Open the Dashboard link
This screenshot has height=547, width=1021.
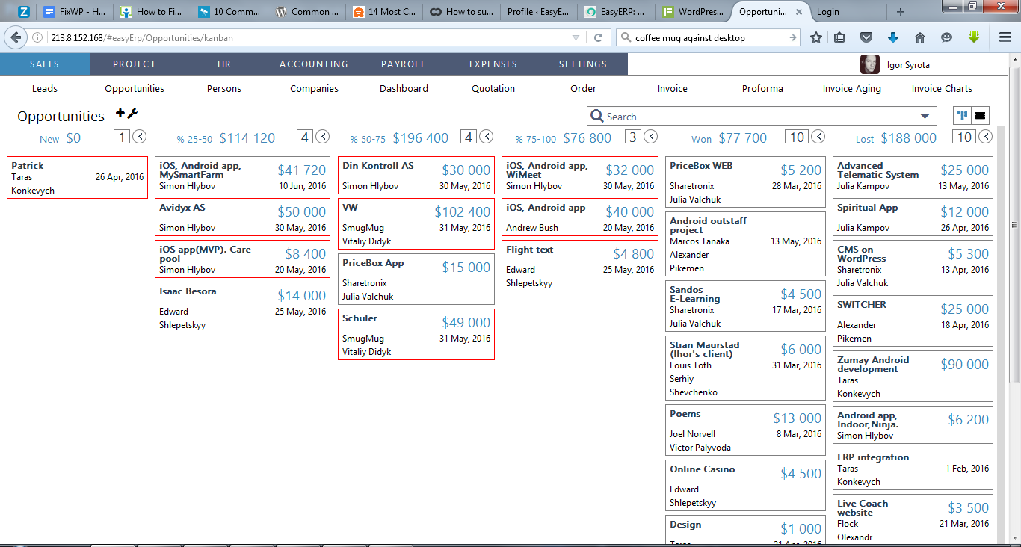point(404,88)
